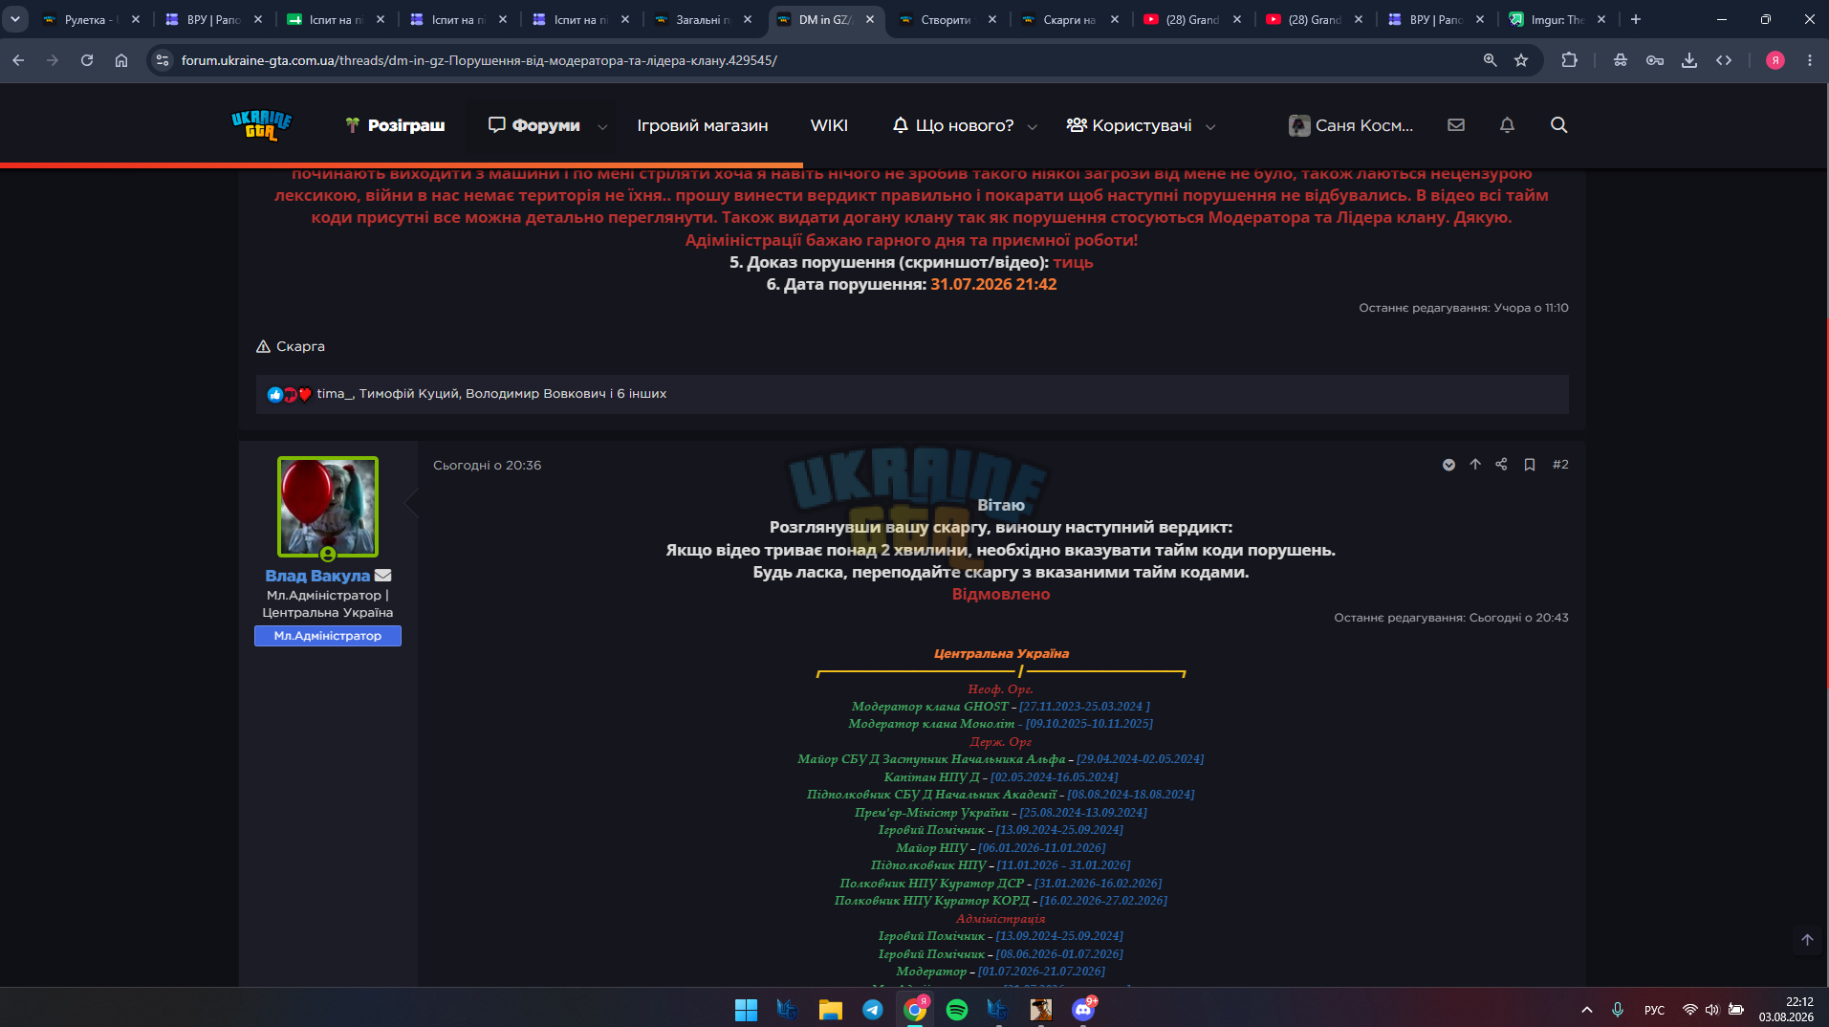Open the Форуми nav item
1829x1027 pixels.
(x=533, y=125)
